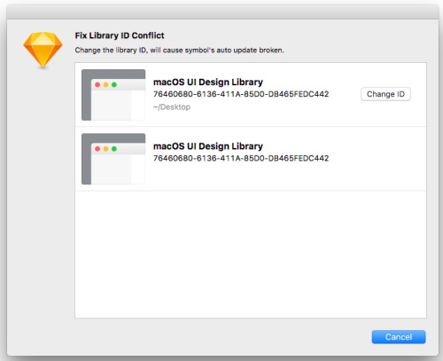Select the lower macOS UI Design Library title
The height and width of the screenshot is (361, 443).
coord(208,146)
